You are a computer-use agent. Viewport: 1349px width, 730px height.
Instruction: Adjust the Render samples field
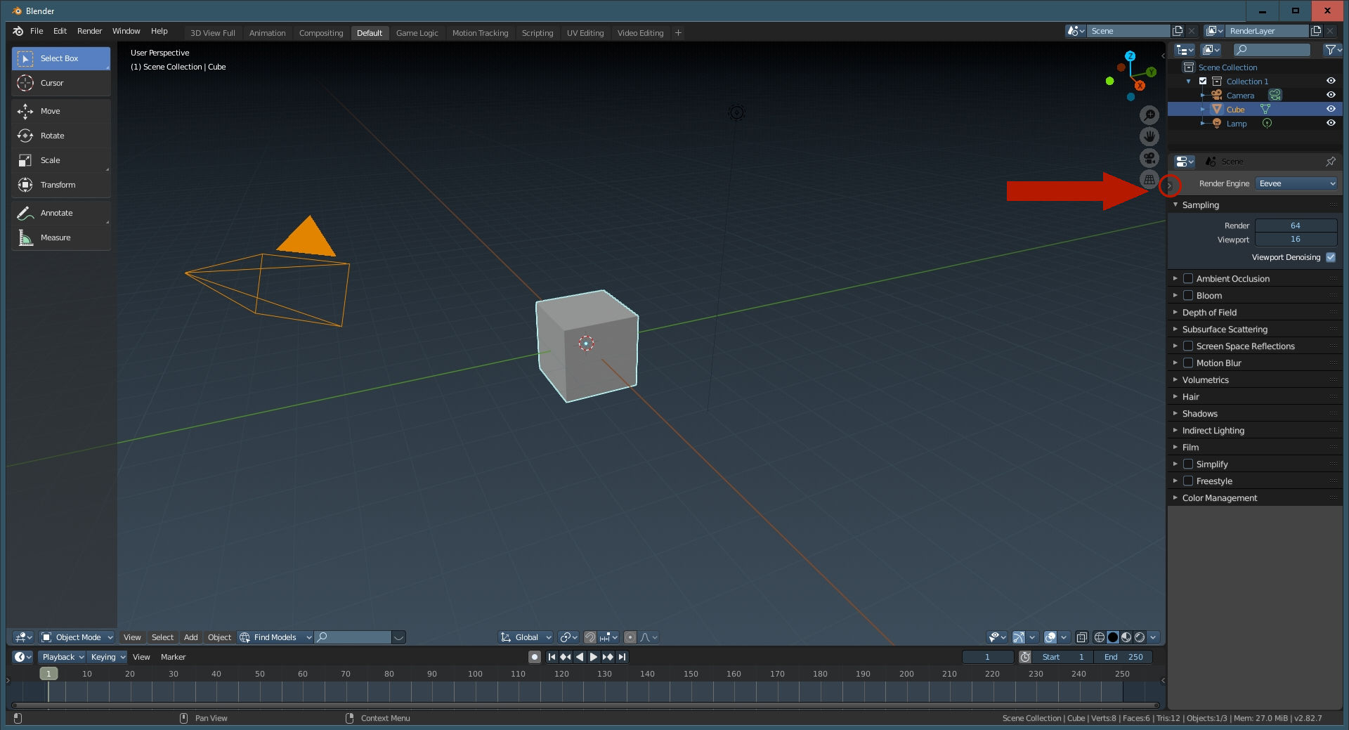point(1296,226)
